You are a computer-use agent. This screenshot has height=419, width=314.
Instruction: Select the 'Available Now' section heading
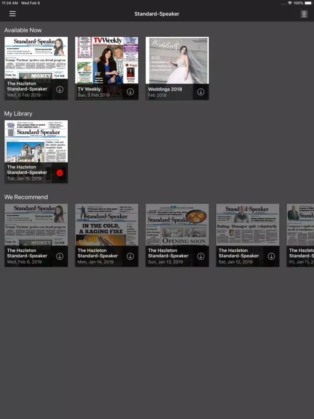(x=23, y=30)
